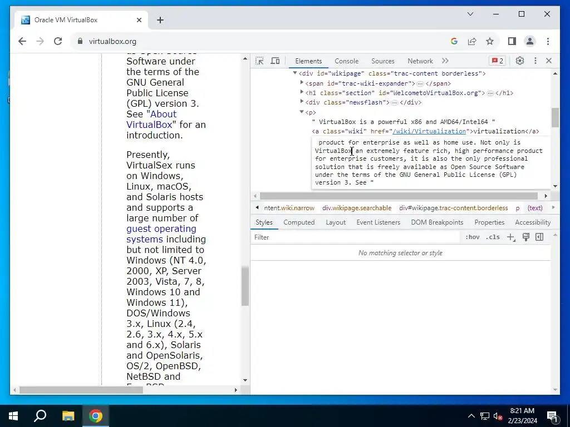
Task: Open the Computed styles tab
Action: 299,222
